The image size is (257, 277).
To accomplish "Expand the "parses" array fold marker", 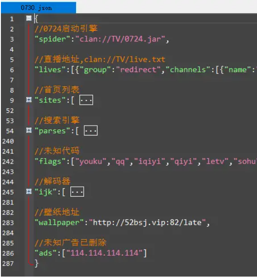I will [29, 131].
